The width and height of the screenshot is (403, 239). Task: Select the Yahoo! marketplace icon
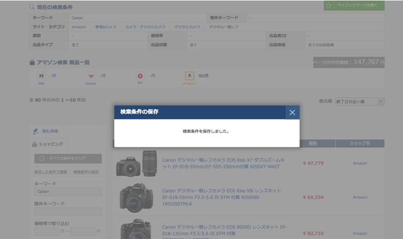coord(90,77)
